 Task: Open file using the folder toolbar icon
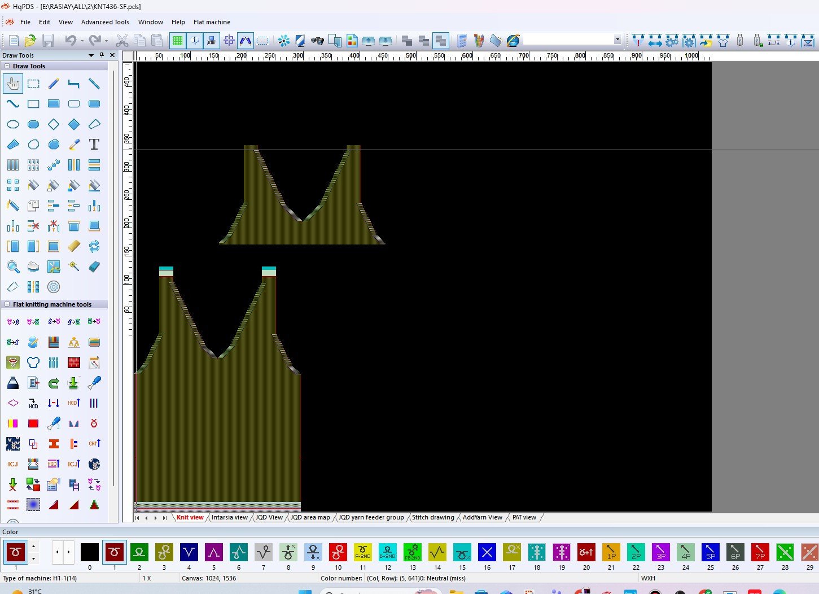pyautogui.click(x=30, y=41)
